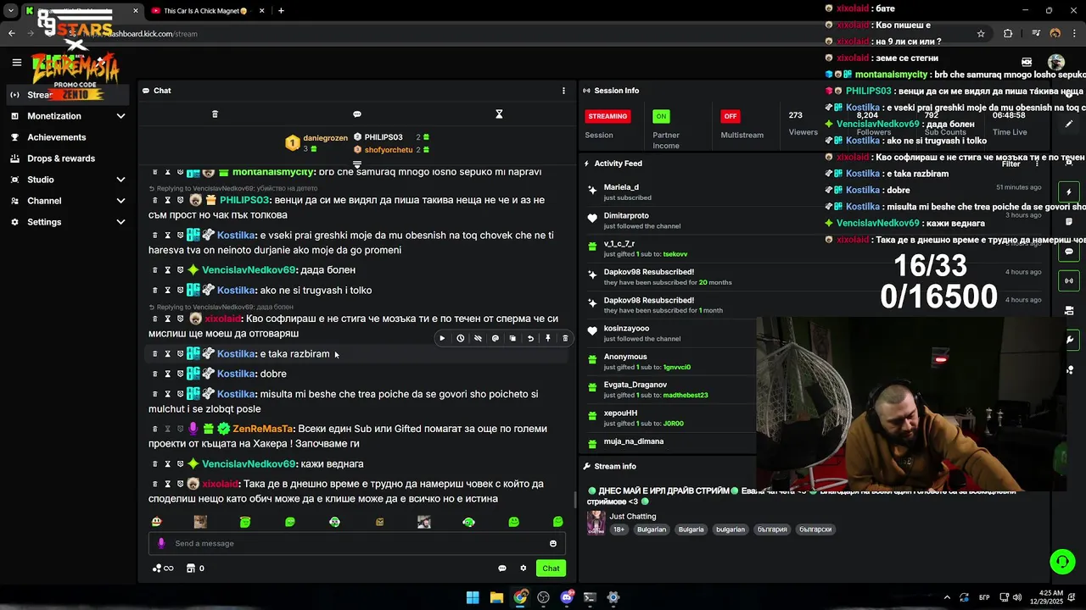
Task: Click the channel points infinity icon
Action: tap(163, 568)
